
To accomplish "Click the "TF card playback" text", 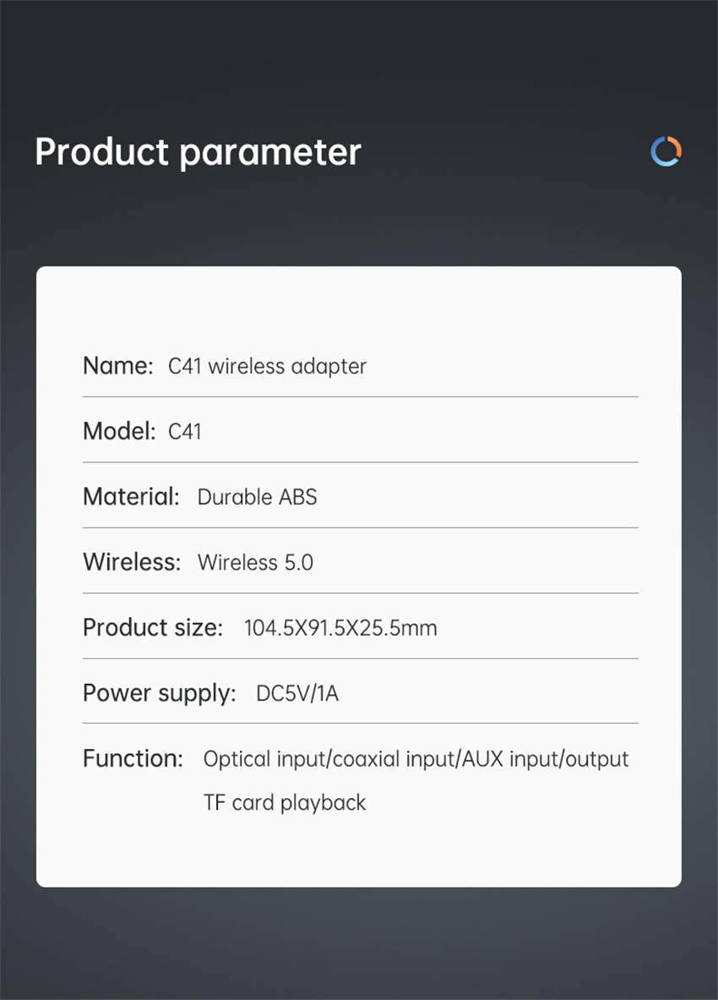I will tap(285, 802).
